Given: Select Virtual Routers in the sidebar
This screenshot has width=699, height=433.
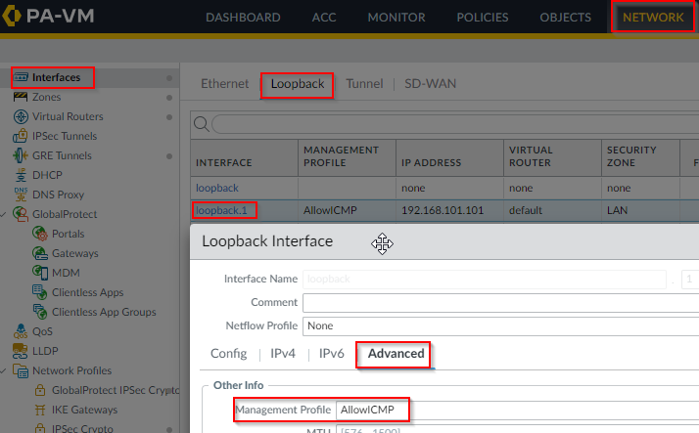Looking at the screenshot, I should 68,116.
